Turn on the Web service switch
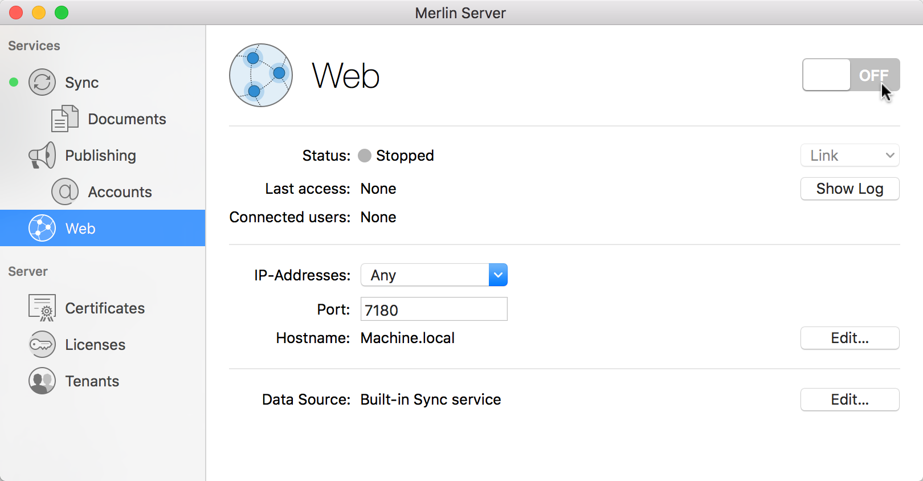 click(x=851, y=75)
